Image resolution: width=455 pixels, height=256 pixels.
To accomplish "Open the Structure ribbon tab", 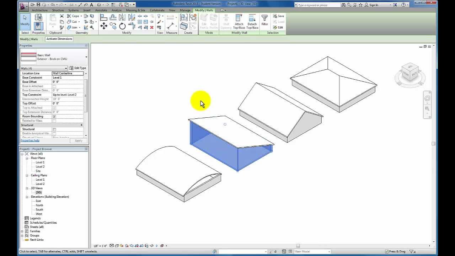I will click(58, 10).
